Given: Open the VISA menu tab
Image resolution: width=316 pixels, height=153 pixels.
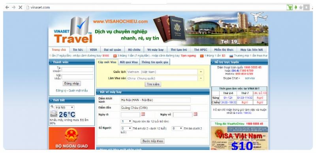Looking at the screenshot, I should [93, 49].
